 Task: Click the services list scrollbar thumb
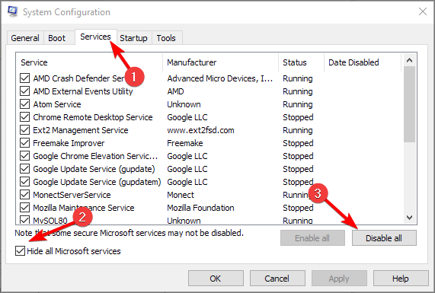[409, 104]
